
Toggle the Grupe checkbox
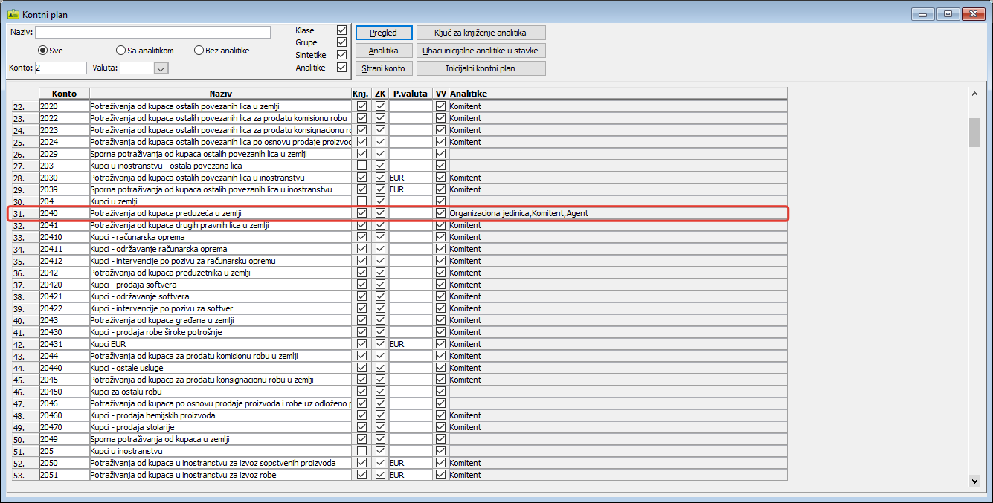tap(342, 42)
